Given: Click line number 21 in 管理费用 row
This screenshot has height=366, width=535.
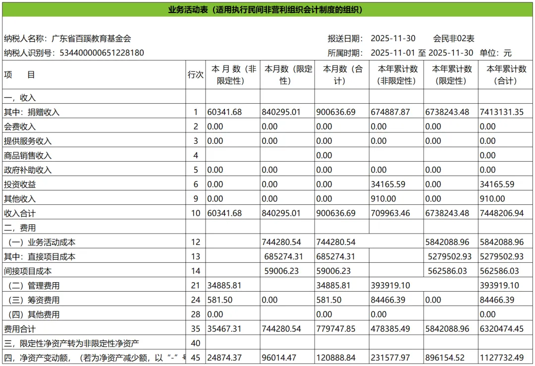Looking at the screenshot, I should [x=196, y=286].
